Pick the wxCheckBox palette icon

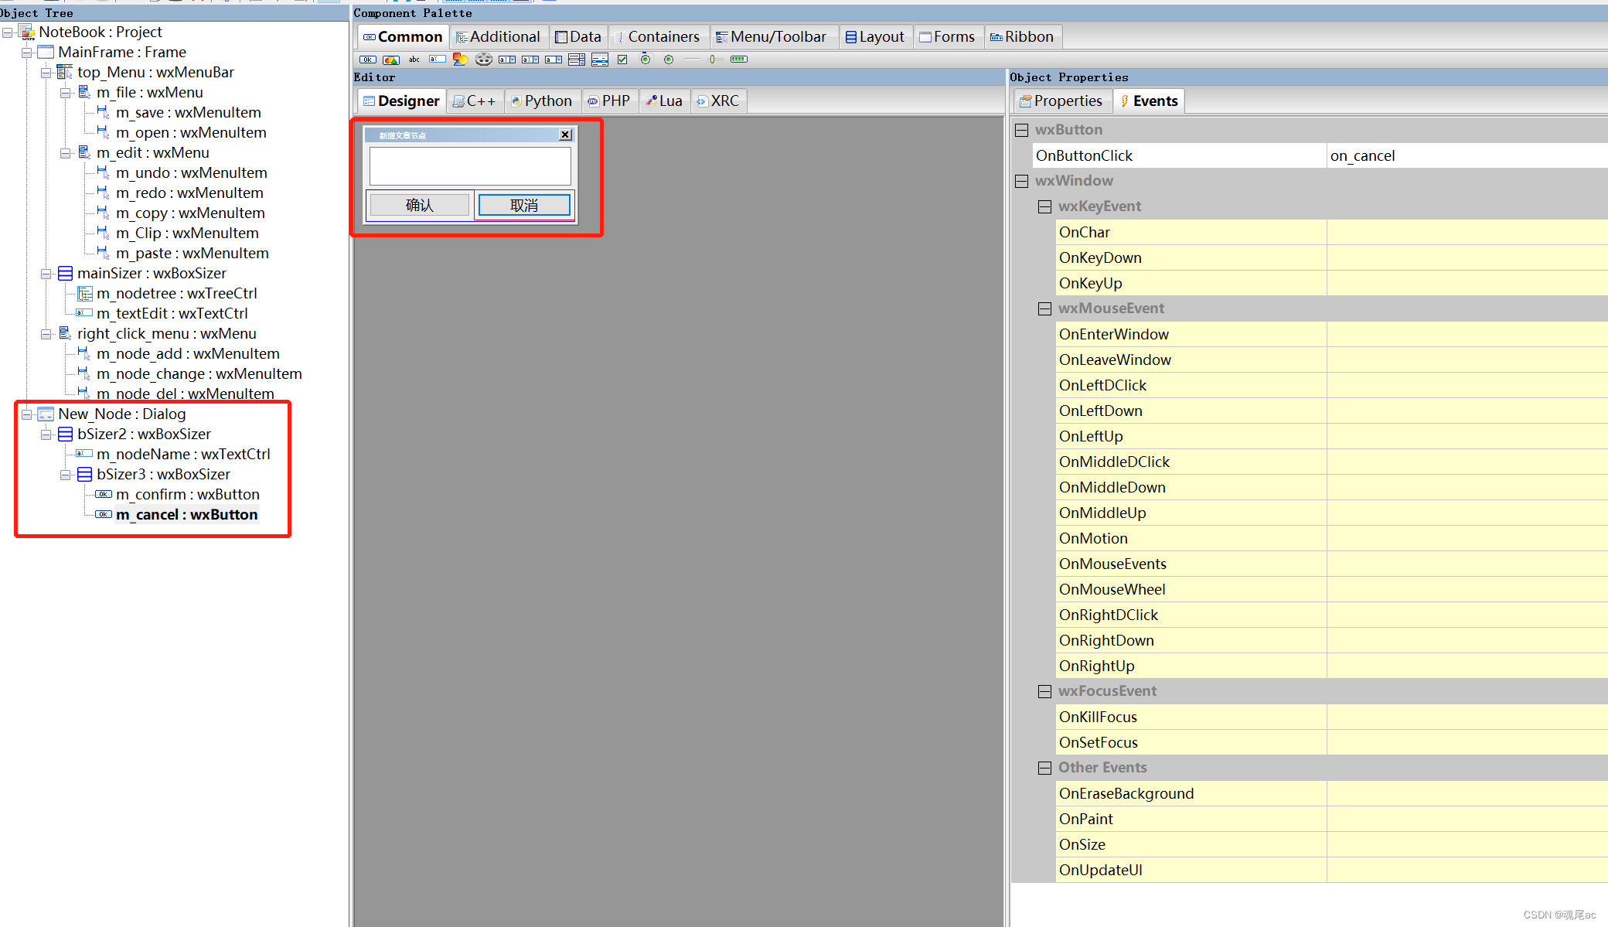(622, 60)
